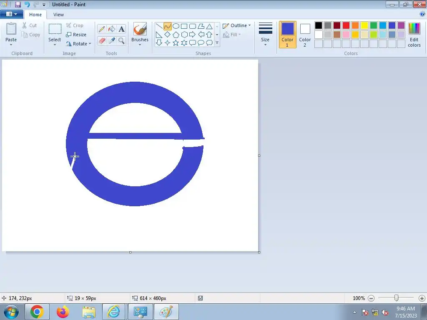This screenshot has width=427, height=320.
Task: Choose the Up arrow shape
Action: coord(209,35)
